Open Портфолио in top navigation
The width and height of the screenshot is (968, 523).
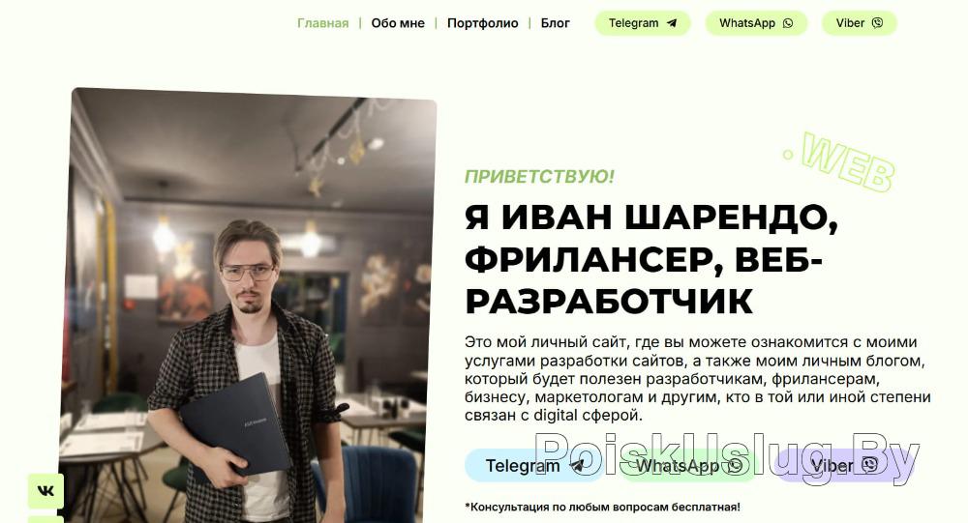click(483, 23)
